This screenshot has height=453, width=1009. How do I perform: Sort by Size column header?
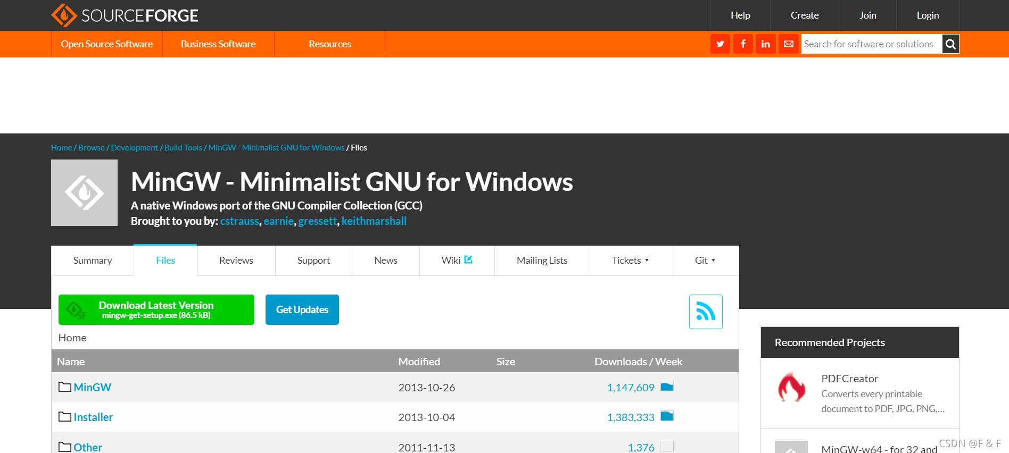[x=506, y=362]
